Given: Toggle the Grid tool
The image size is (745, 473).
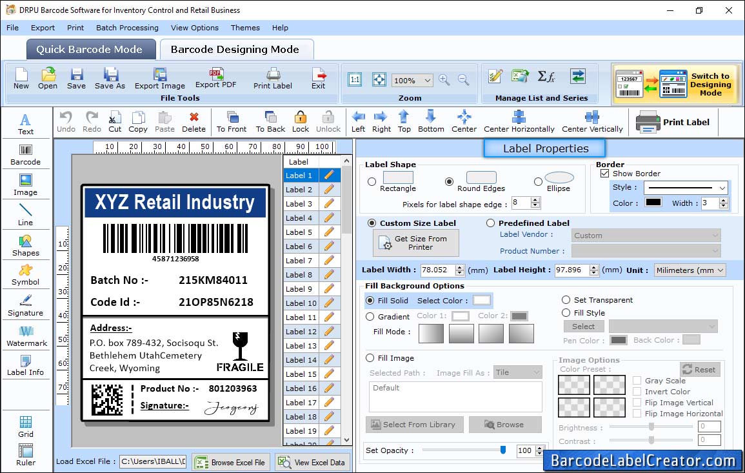Looking at the screenshot, I should click(26, 427).
